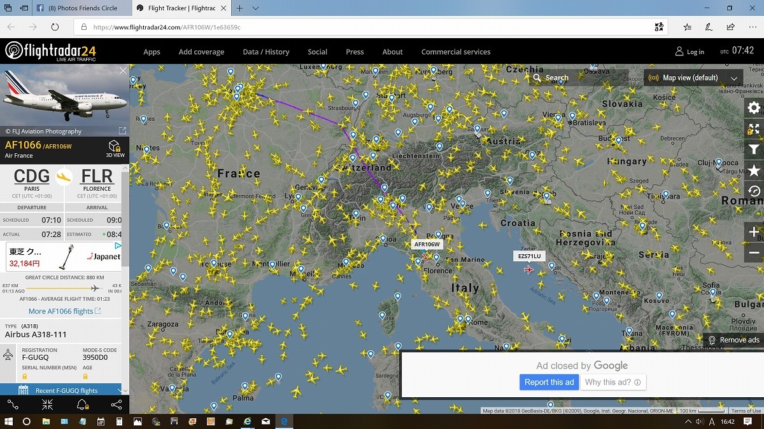Open a new browser tab
This screenshot has height=429, width=764.
pos(239,8)
